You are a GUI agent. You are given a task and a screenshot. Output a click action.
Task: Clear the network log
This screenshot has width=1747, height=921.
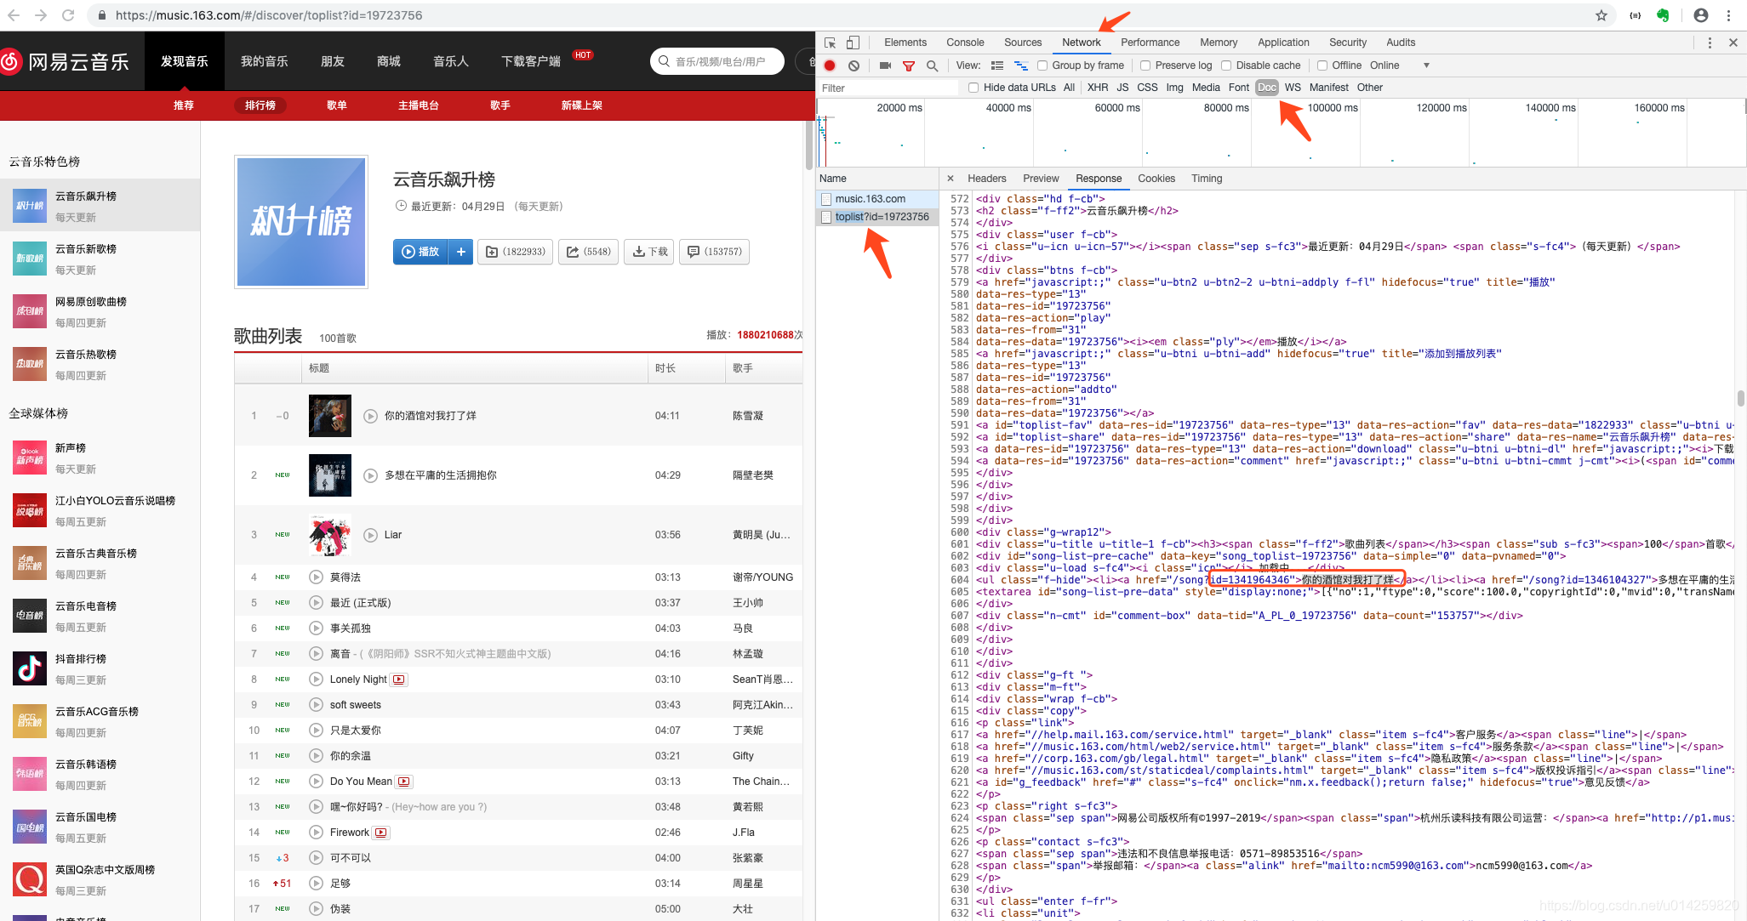point(854,65)
